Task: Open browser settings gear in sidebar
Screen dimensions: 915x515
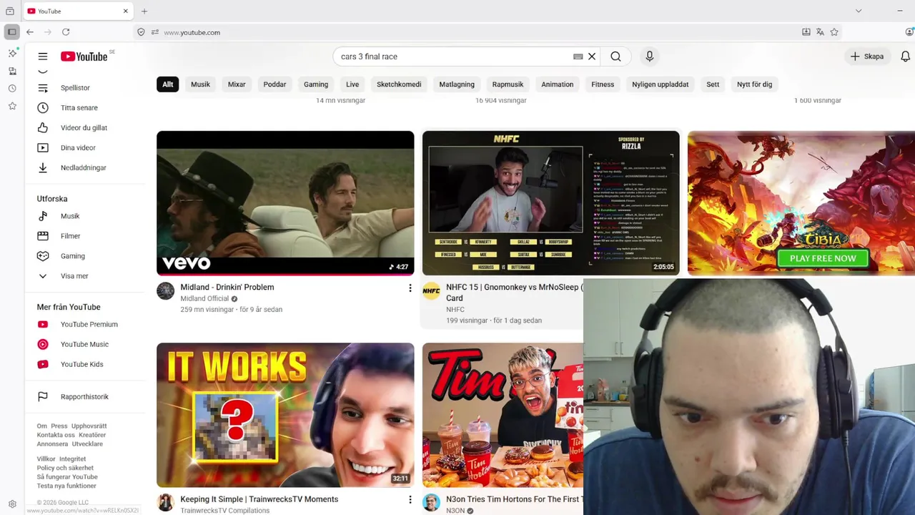Action: click(x=12, y=504)
